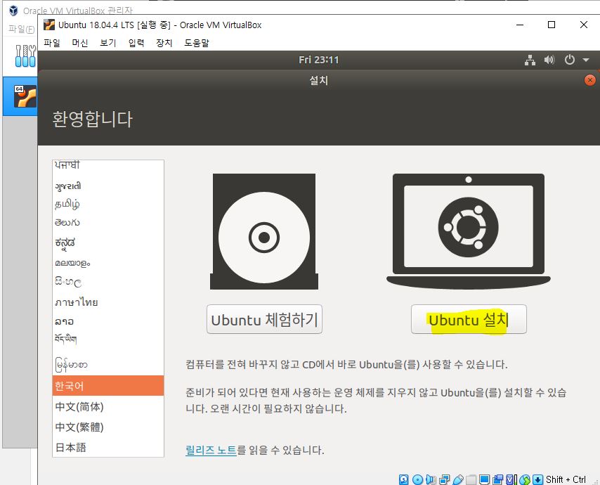Open the 장치 menu

(x=164, y=42)
